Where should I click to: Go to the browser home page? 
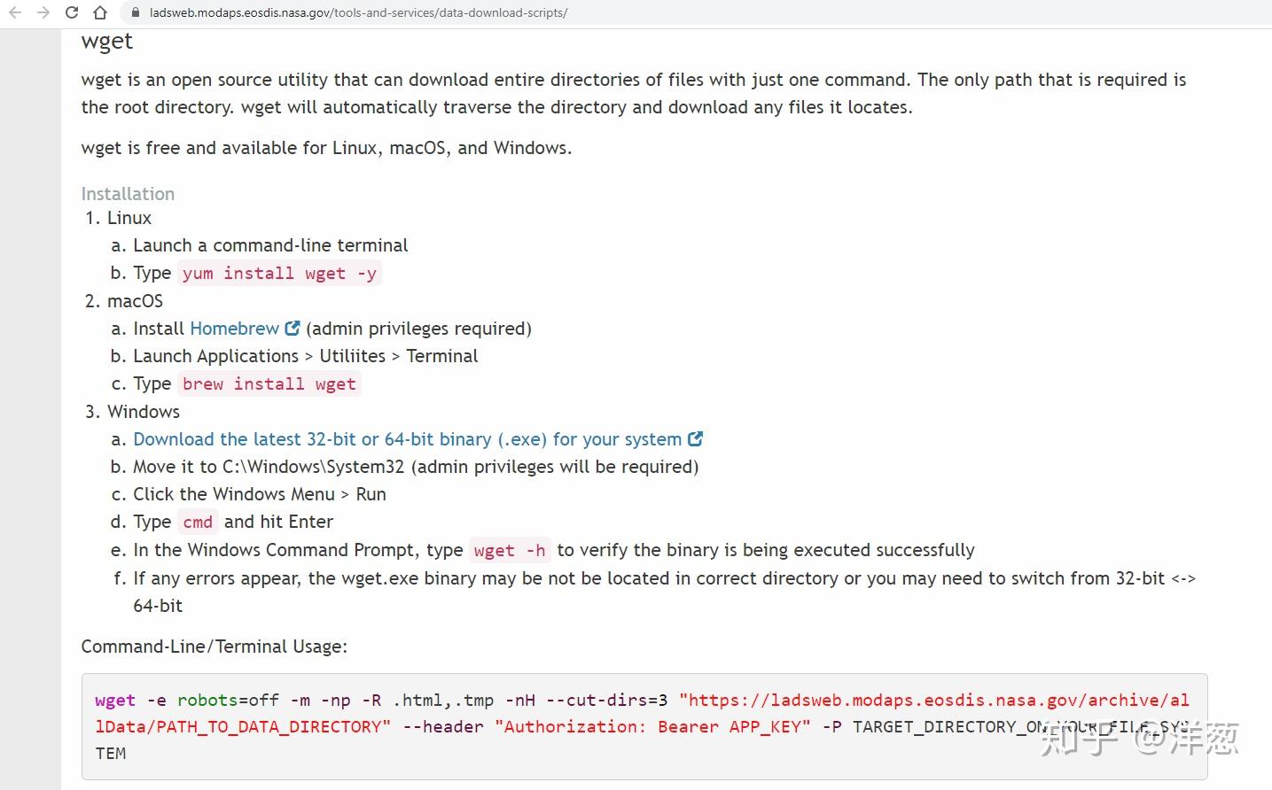[100, 12]
